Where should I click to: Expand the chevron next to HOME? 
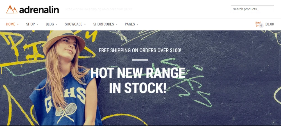(x=18, y=24)
